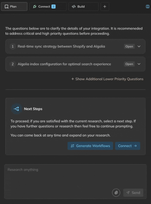Click the Generate Workflows button
This screenshot has width=151, height=204.
[x=90, y=146]
